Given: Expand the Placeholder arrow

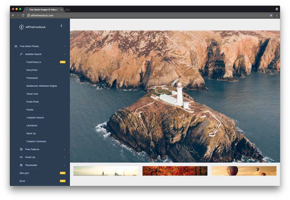Looking at the screenshot, I should 65,165.
